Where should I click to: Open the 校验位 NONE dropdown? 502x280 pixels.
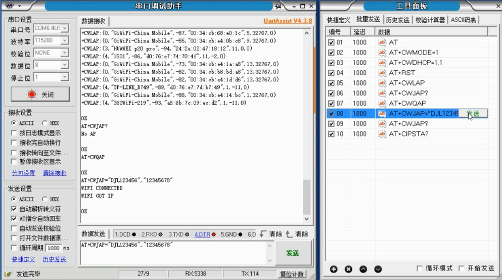(65, 53)
